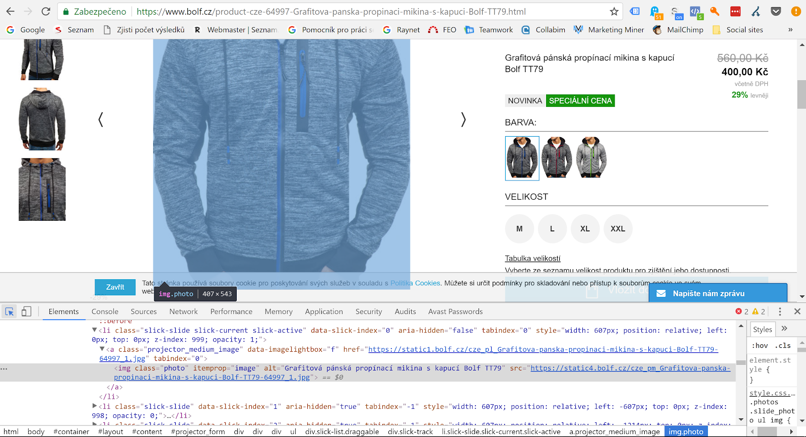Select the red-zipper hoodie color swatch
This screenshot has height=437, width=806.
pos(557,158)
